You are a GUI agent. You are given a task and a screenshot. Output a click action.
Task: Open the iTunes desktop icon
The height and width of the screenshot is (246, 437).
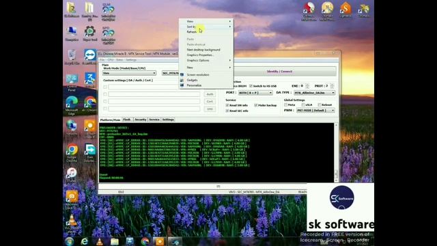click(72, 173)
